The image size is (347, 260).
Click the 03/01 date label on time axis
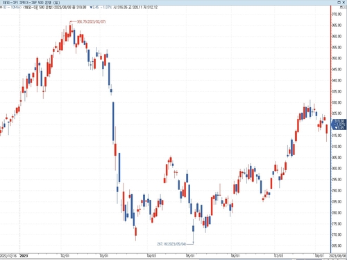point(104,256)
